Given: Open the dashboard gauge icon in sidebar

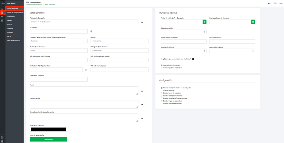Looking at the screenshot, I should click(2, 9).
